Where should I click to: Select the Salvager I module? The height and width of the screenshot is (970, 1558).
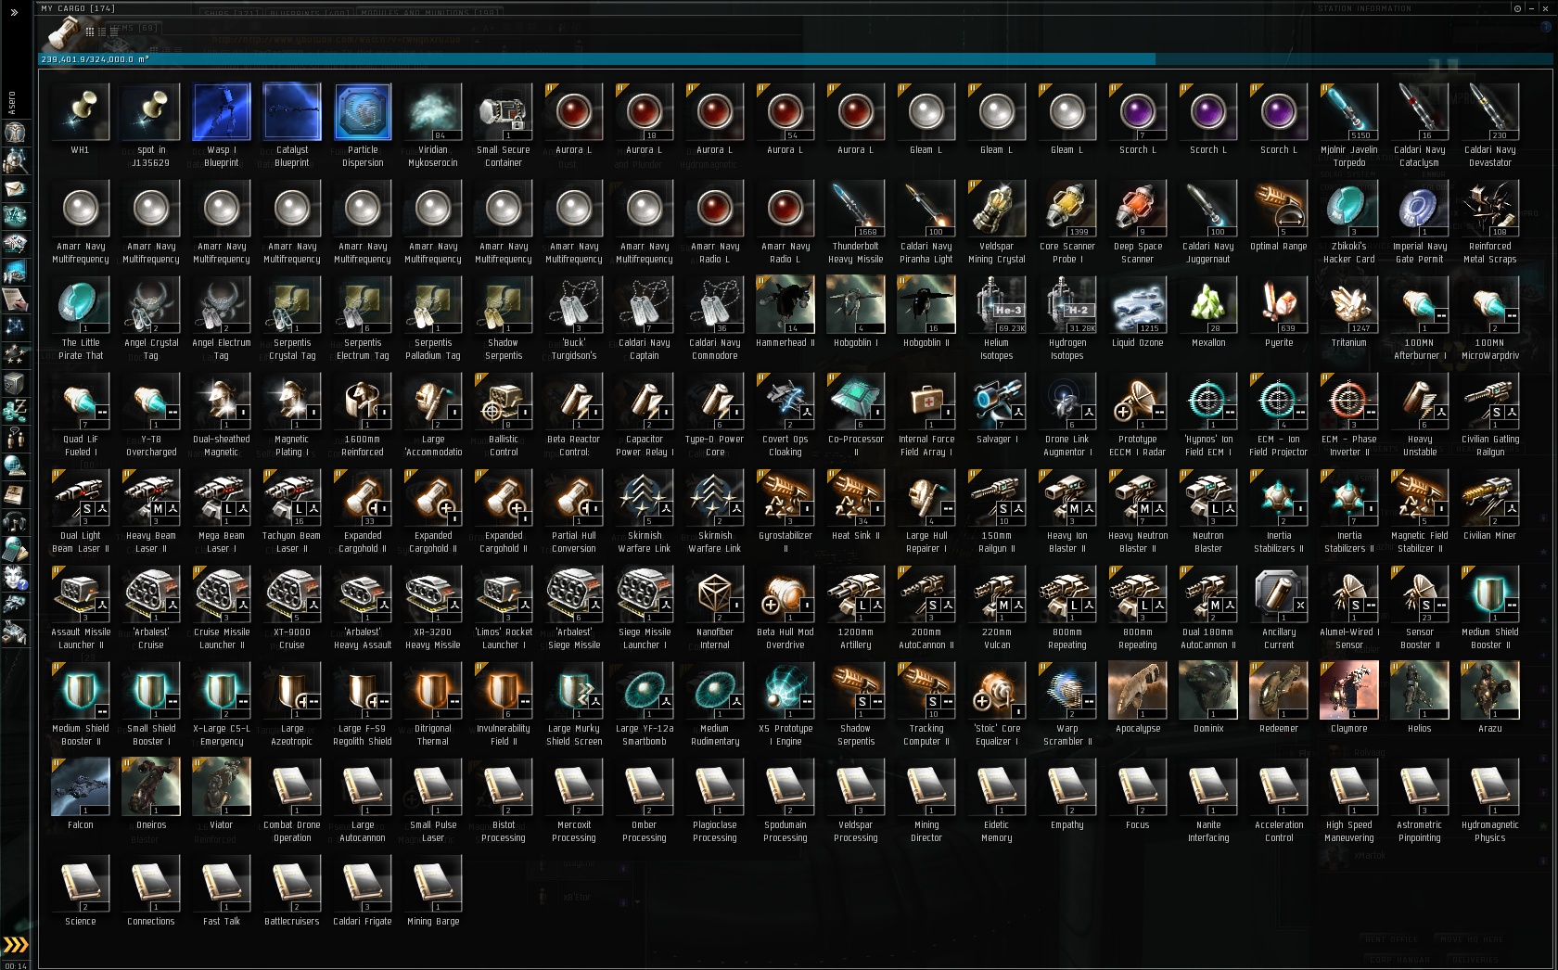[997, 408]
